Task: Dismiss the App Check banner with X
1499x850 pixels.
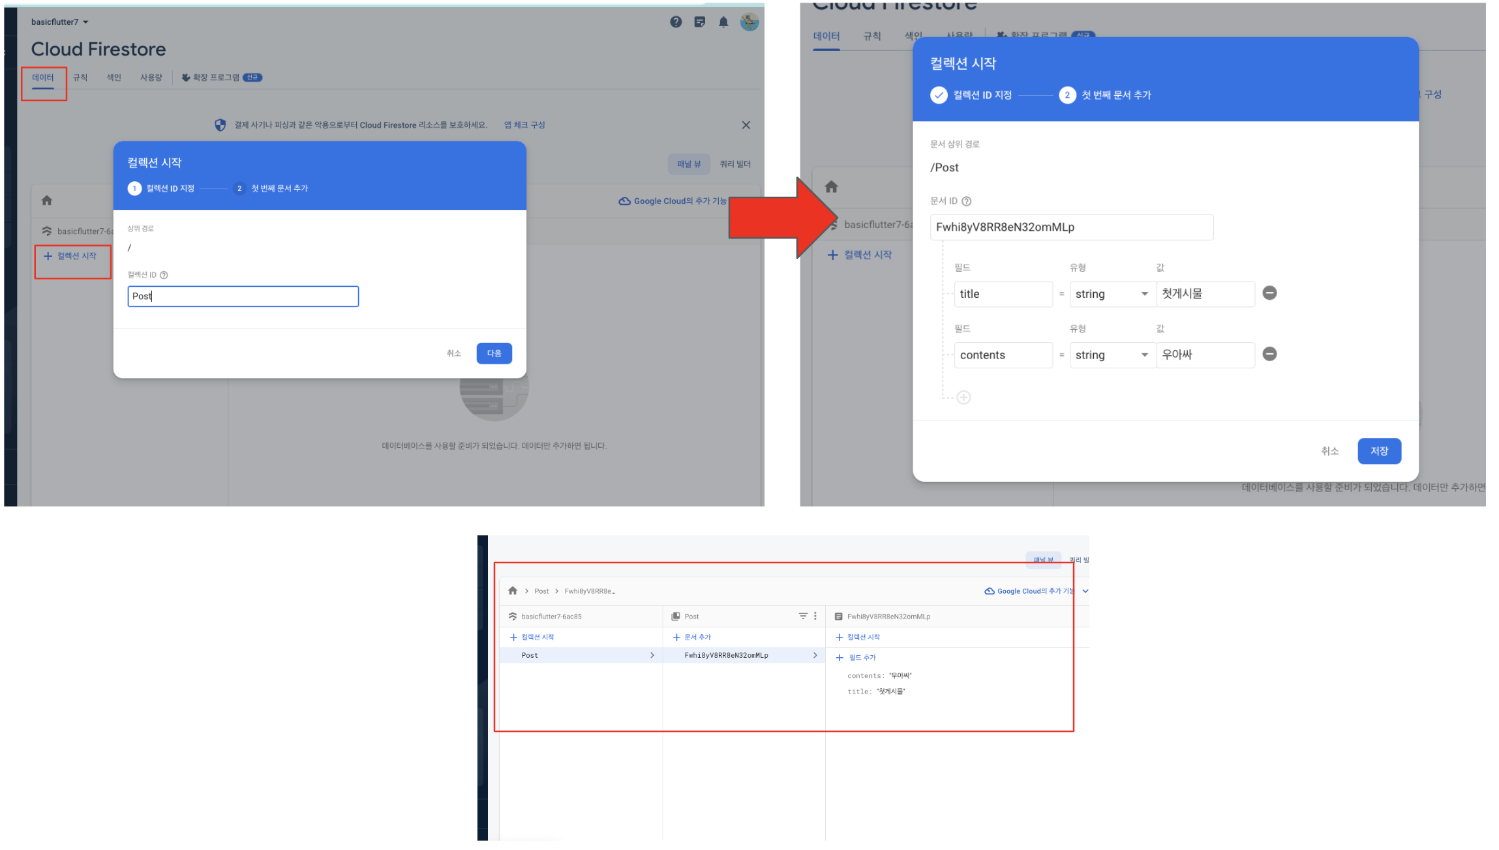Action: click(746, 125)
